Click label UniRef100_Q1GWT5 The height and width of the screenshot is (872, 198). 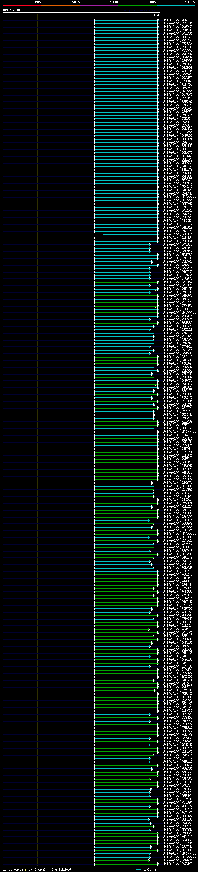tap(178, 316)
